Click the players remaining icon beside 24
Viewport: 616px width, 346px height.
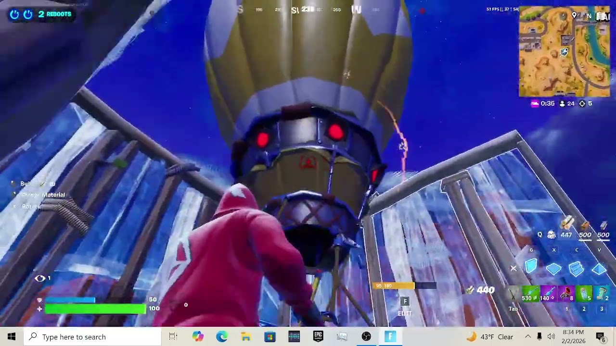[562, 103]
